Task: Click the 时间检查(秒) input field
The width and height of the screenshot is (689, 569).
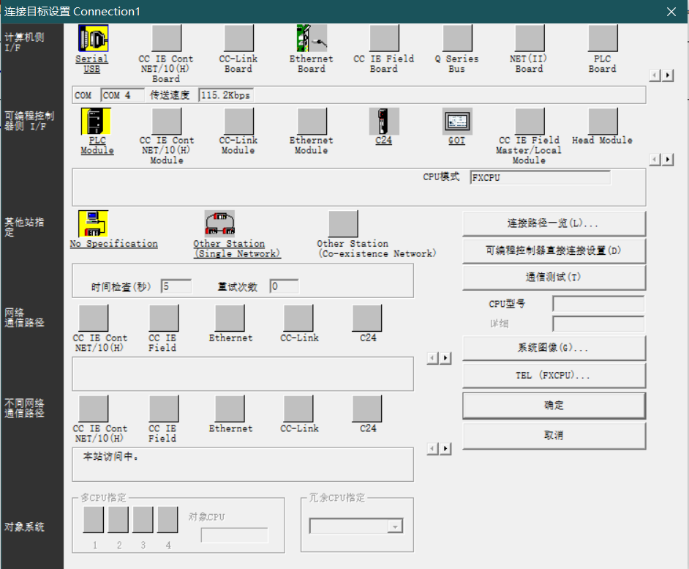Action: click(176, 286)
